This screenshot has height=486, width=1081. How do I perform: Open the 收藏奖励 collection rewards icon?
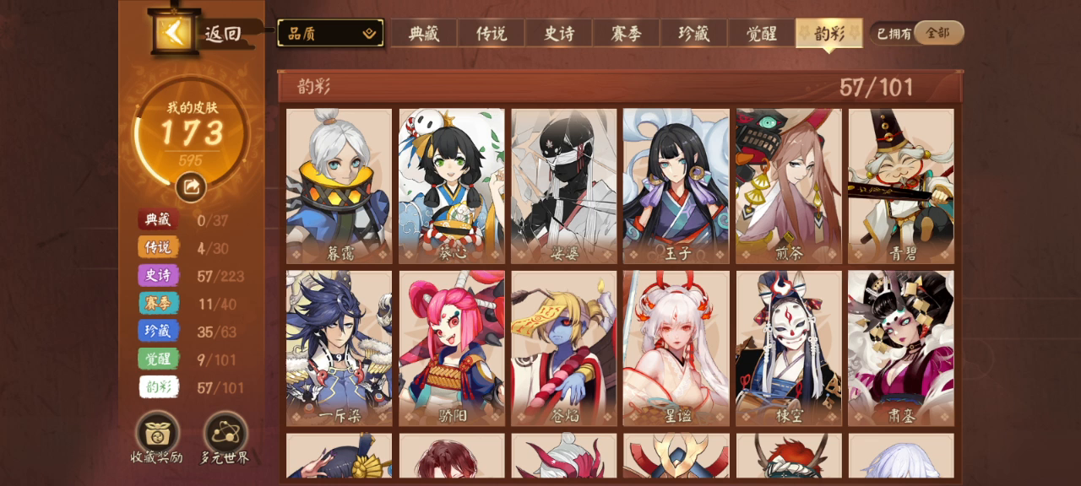coord(157,433)
